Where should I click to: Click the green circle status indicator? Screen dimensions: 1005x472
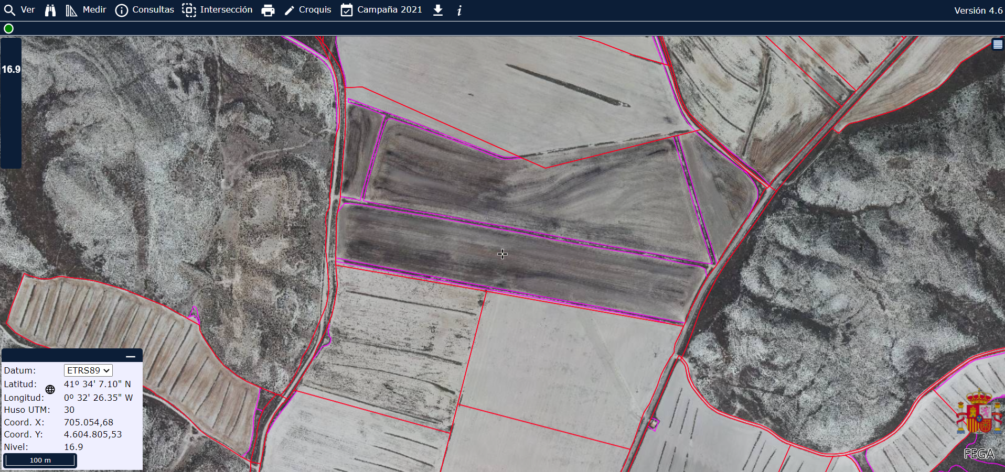pos(9,28)
